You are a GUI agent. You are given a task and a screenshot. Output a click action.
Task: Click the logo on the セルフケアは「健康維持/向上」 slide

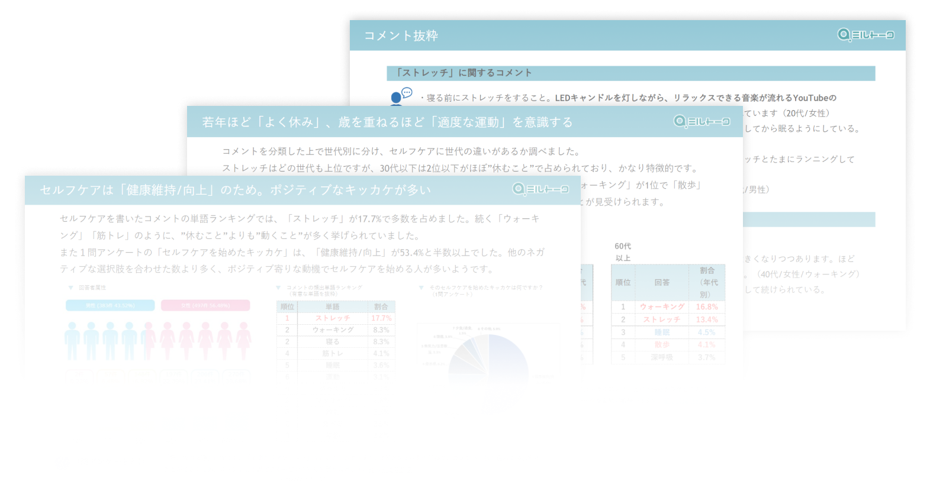point(540,189)
